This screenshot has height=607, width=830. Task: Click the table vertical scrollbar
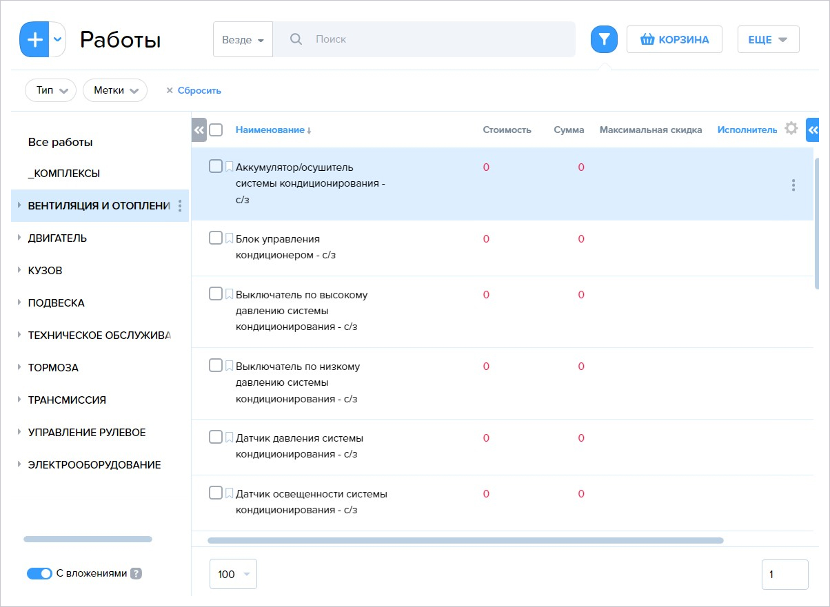[817, 223]
